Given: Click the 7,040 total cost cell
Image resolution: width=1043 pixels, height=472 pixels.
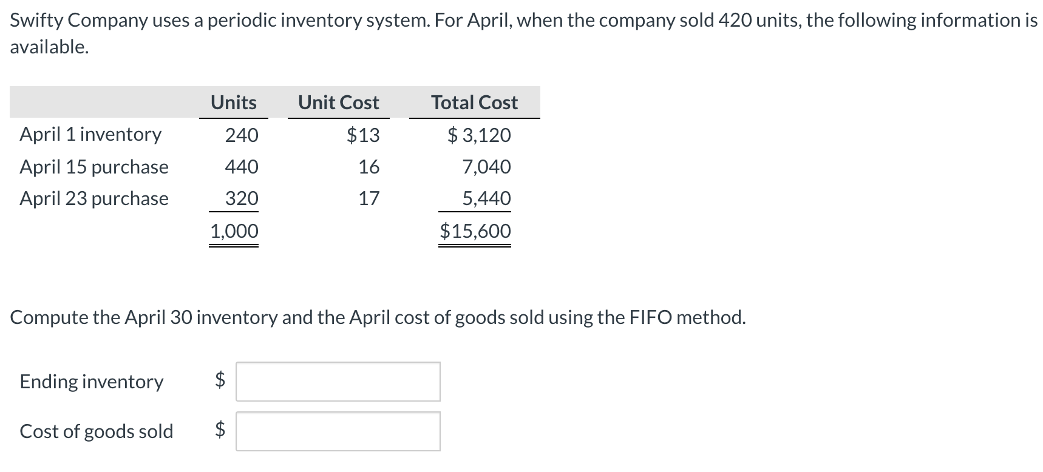Looking at the screenshot, I should pos(486,167).
